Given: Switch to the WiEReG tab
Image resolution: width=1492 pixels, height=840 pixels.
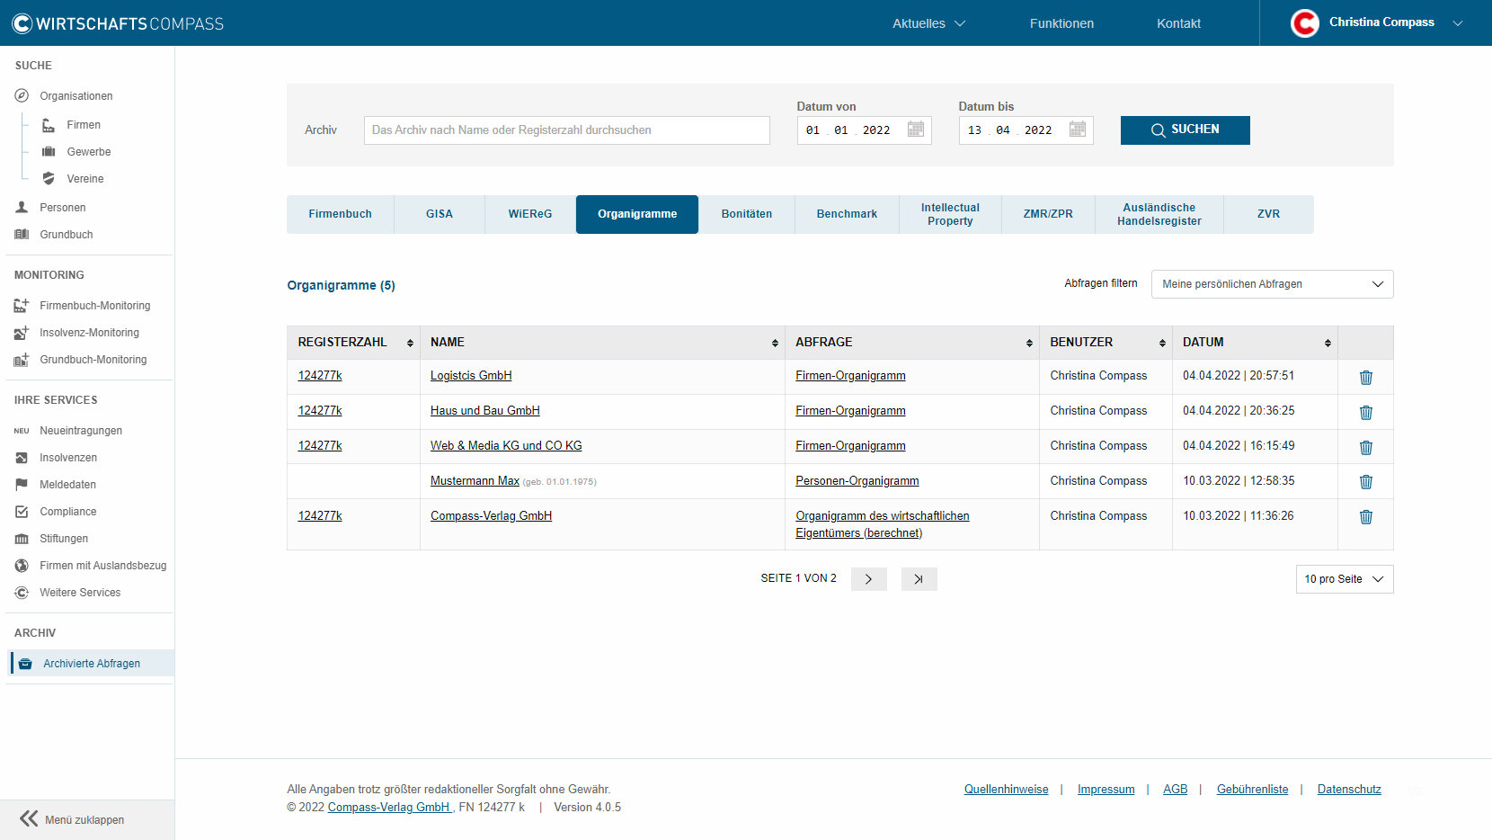Looking at the screenshot, I should (530, 214).
